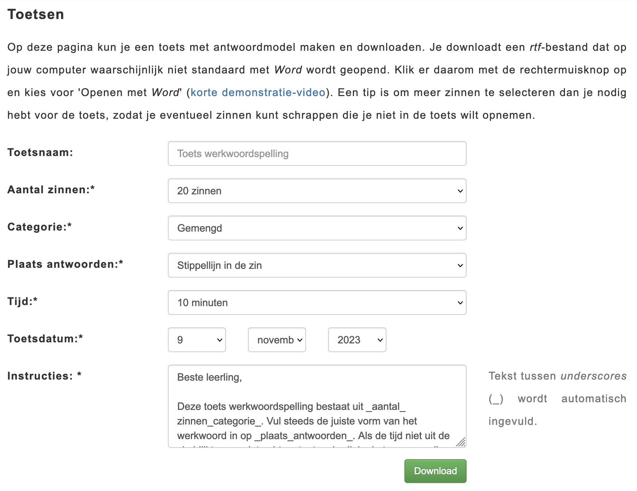
Task: Click the Plaats antwoorden label
Action: click(x=65, y=264)
